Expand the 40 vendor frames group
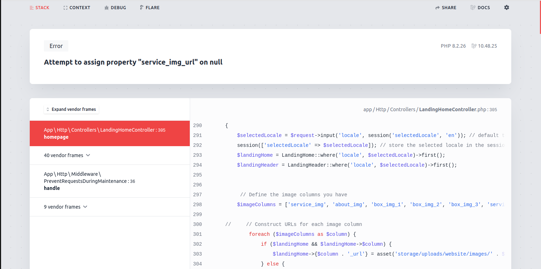Viewport: 541px width, 269px height. pyautogui.click(x=67, y=155)
